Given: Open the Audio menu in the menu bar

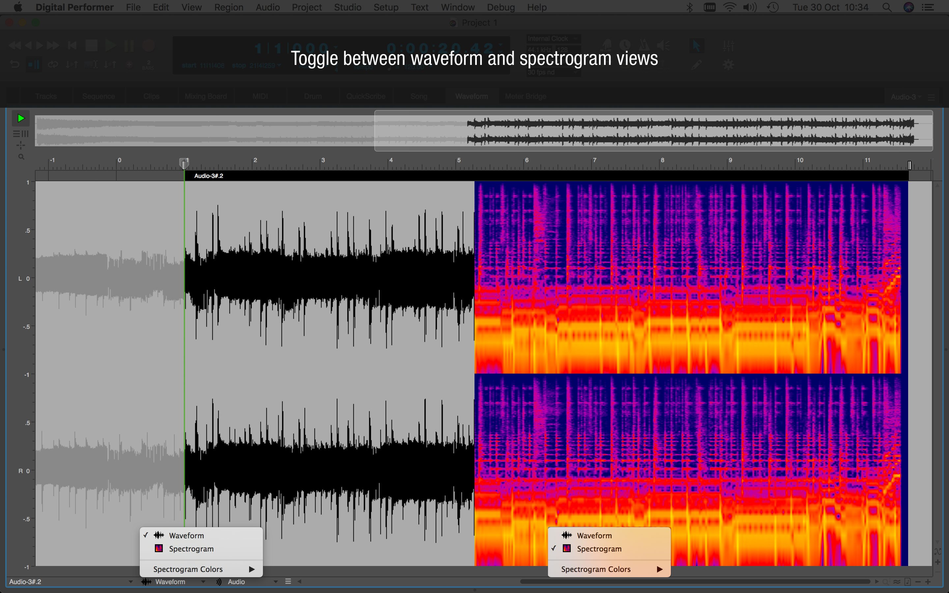Looking at the screenshot, I should coord(268,7).
